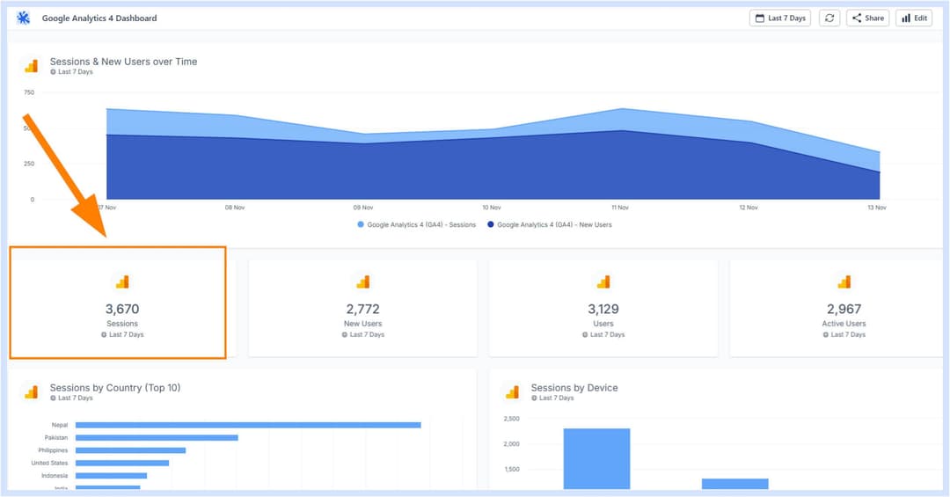Click the tallest bar in Sessions by Device
Screen dimensions: 950x497
pos(596,459)
